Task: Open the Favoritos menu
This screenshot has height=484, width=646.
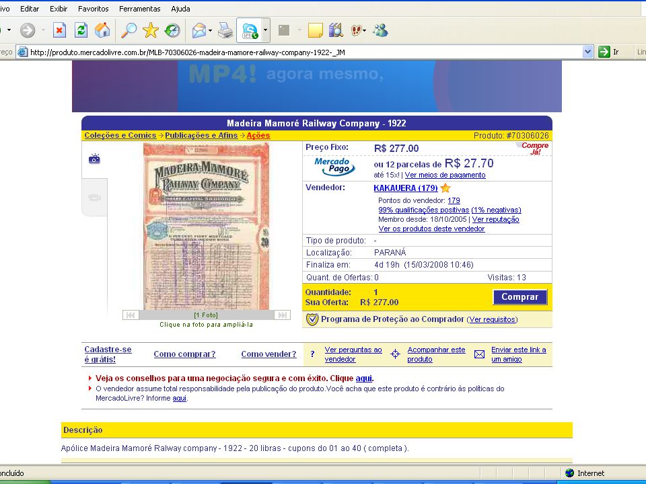Action: coord(93,9)
